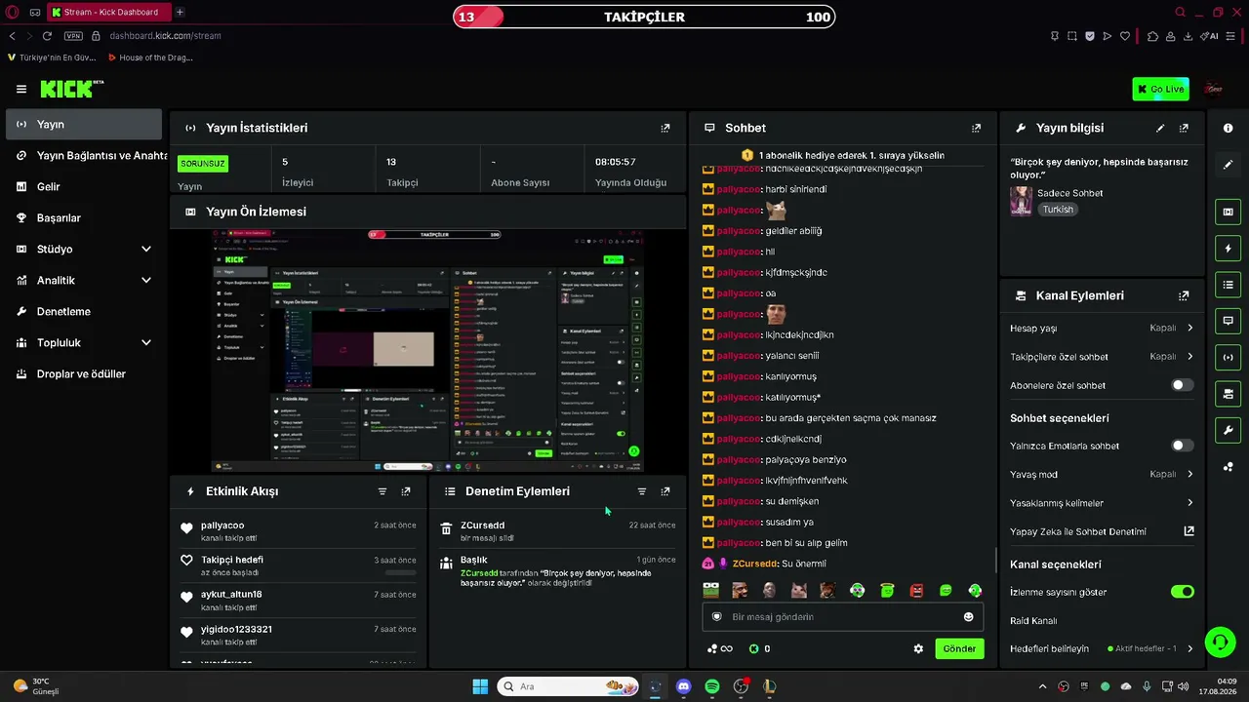Filter the Denetim Eylemleri list
The width and height of the screenshot is (1249, 702).
point(642,491)
